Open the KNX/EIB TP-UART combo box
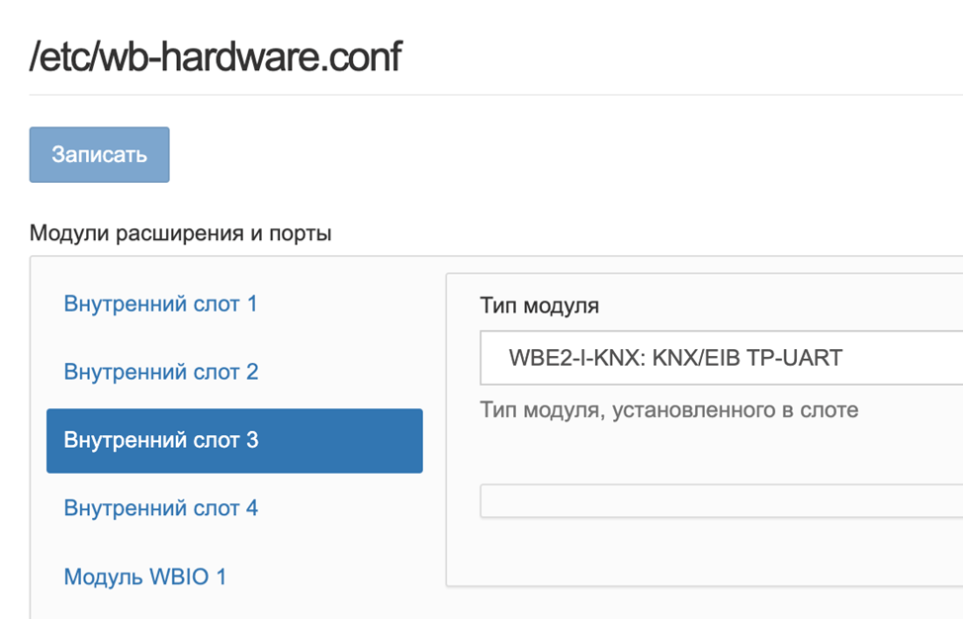 pos(721,358)
